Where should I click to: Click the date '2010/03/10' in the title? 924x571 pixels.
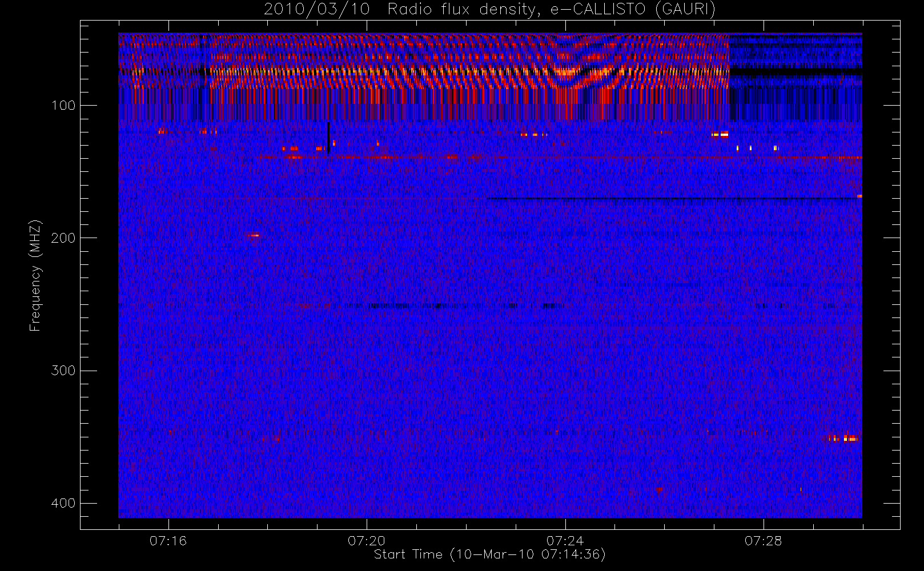point(316,9)
